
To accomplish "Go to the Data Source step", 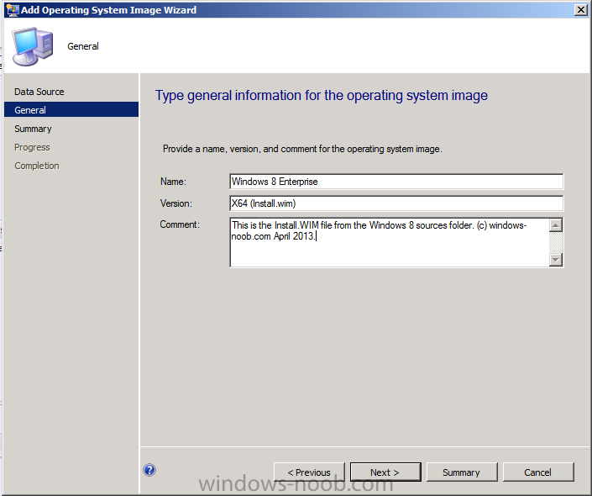I will tap(39, 92).
